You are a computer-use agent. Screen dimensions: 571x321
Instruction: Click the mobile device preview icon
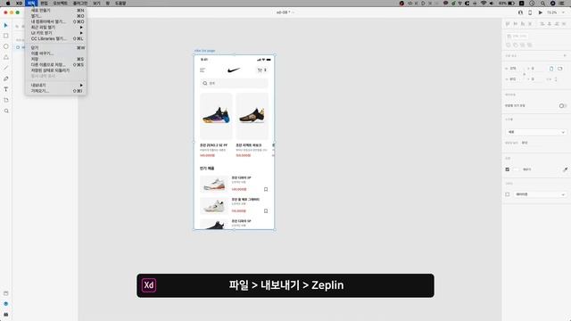click(530, 12)
